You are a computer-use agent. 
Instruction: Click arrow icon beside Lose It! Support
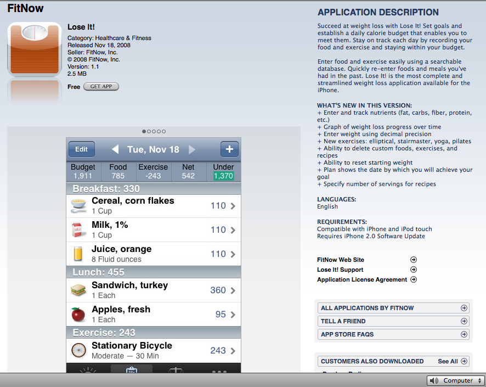tap(414, 270)
